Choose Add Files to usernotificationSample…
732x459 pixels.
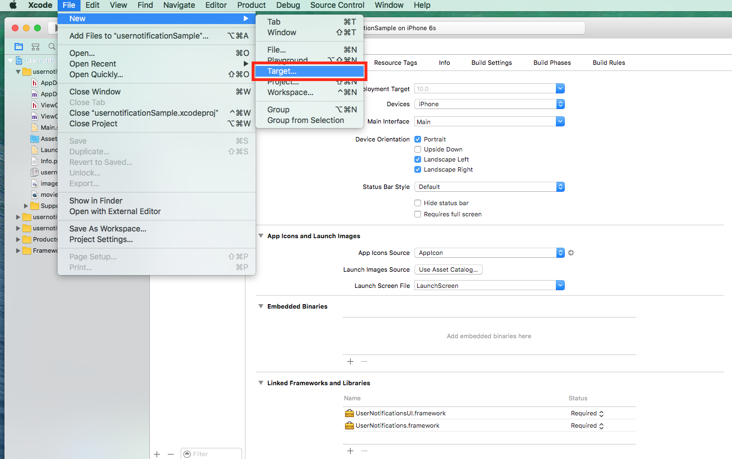157,36
